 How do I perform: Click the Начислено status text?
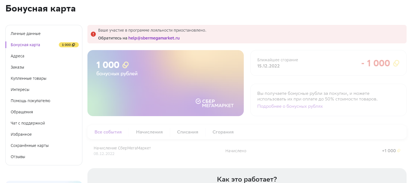click(236, 151)
